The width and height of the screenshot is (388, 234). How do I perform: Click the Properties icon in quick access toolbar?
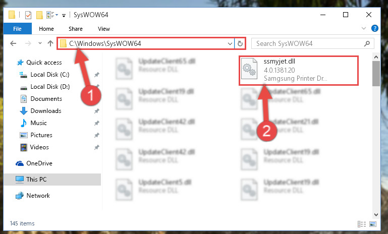(x=28, y=15)
